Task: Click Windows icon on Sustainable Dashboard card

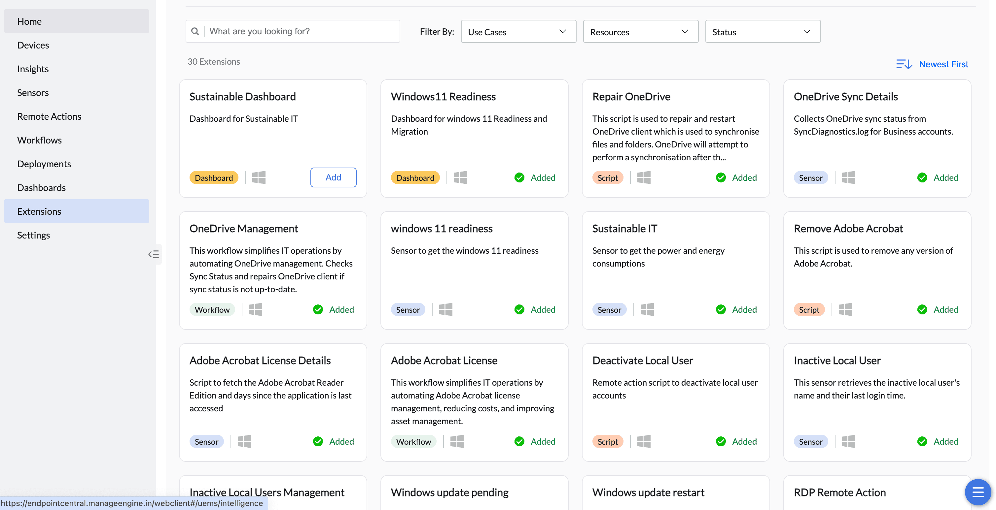Action: pos(259,178)
